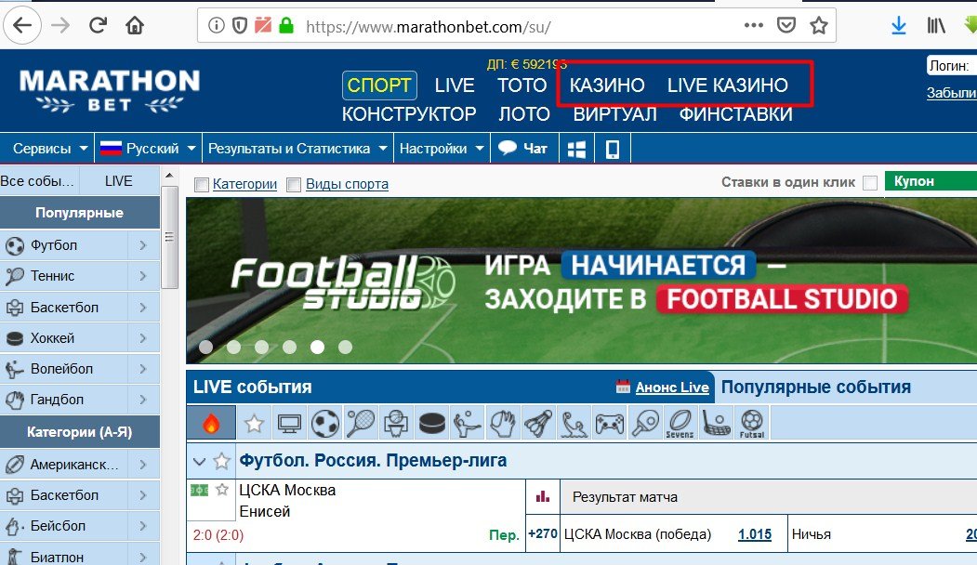The image size is (977, 565).
Task: Filter live events by Futsal icon
Action: [751, 424]
